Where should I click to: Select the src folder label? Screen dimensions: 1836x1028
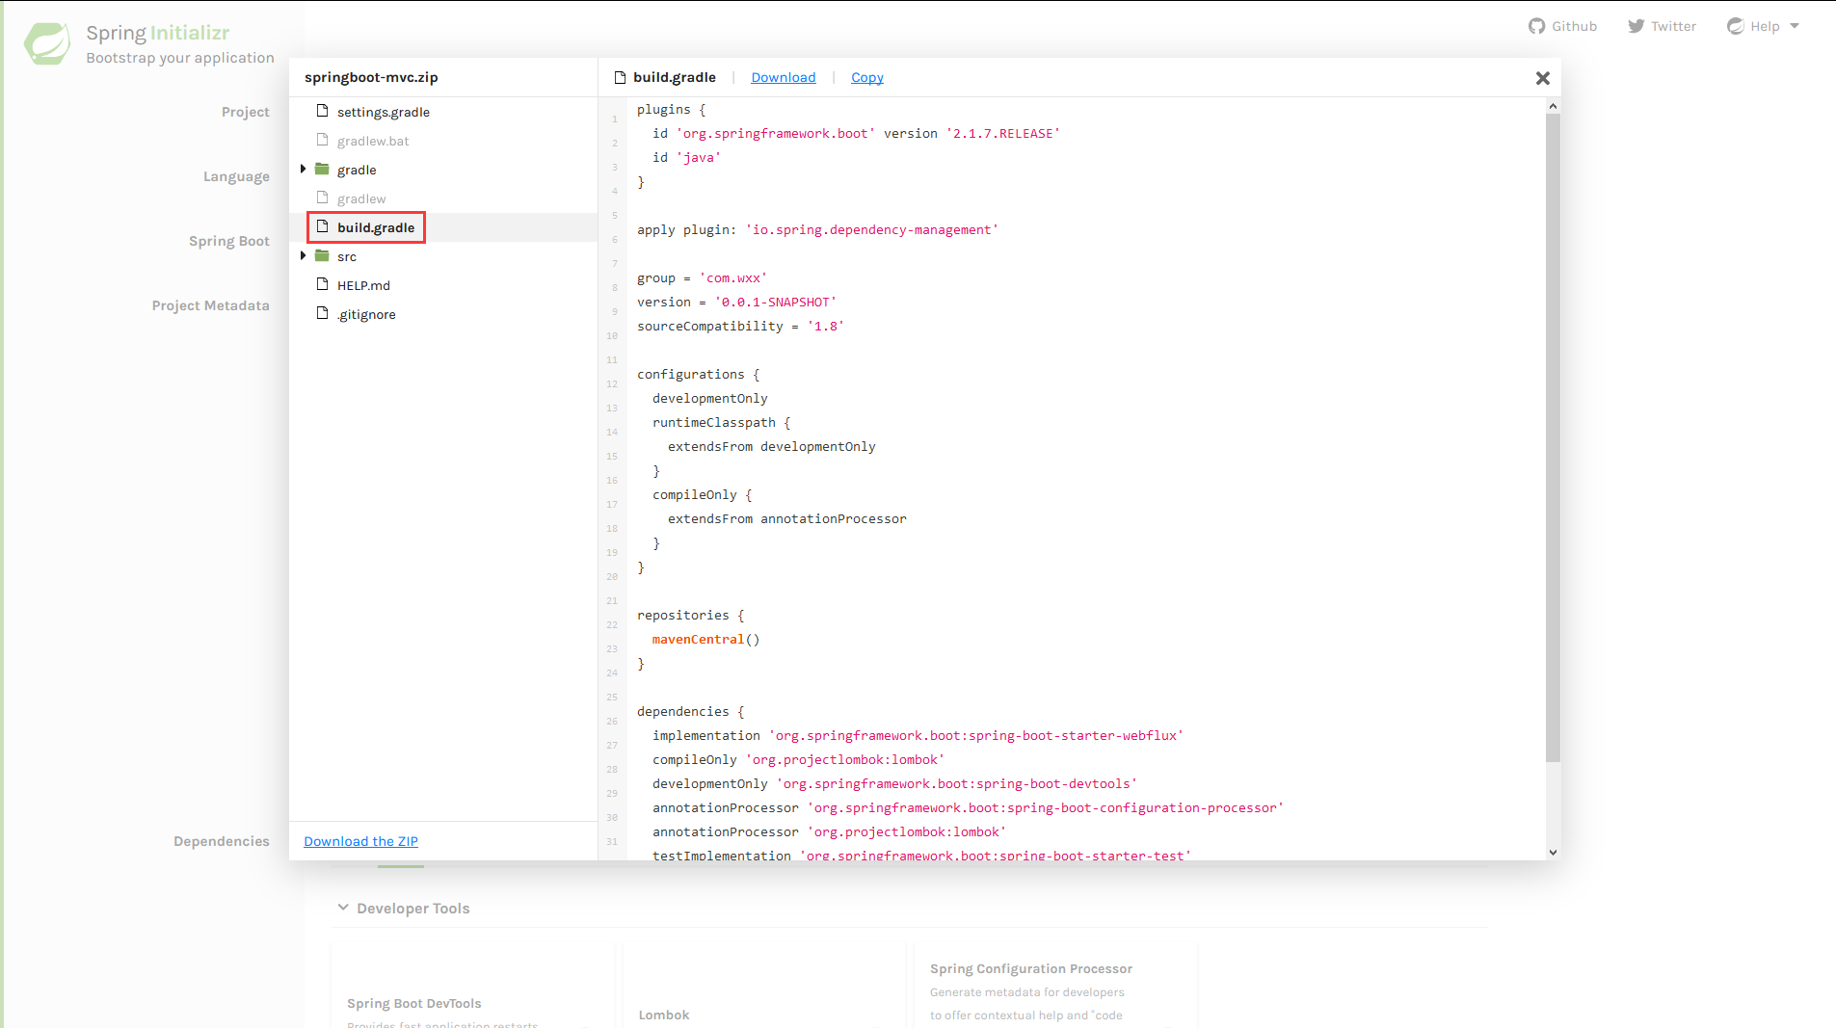(347, 256)
